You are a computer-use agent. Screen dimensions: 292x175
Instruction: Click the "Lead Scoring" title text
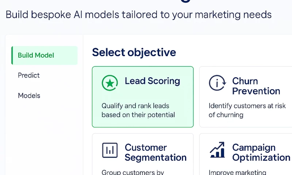coord(152,81)
